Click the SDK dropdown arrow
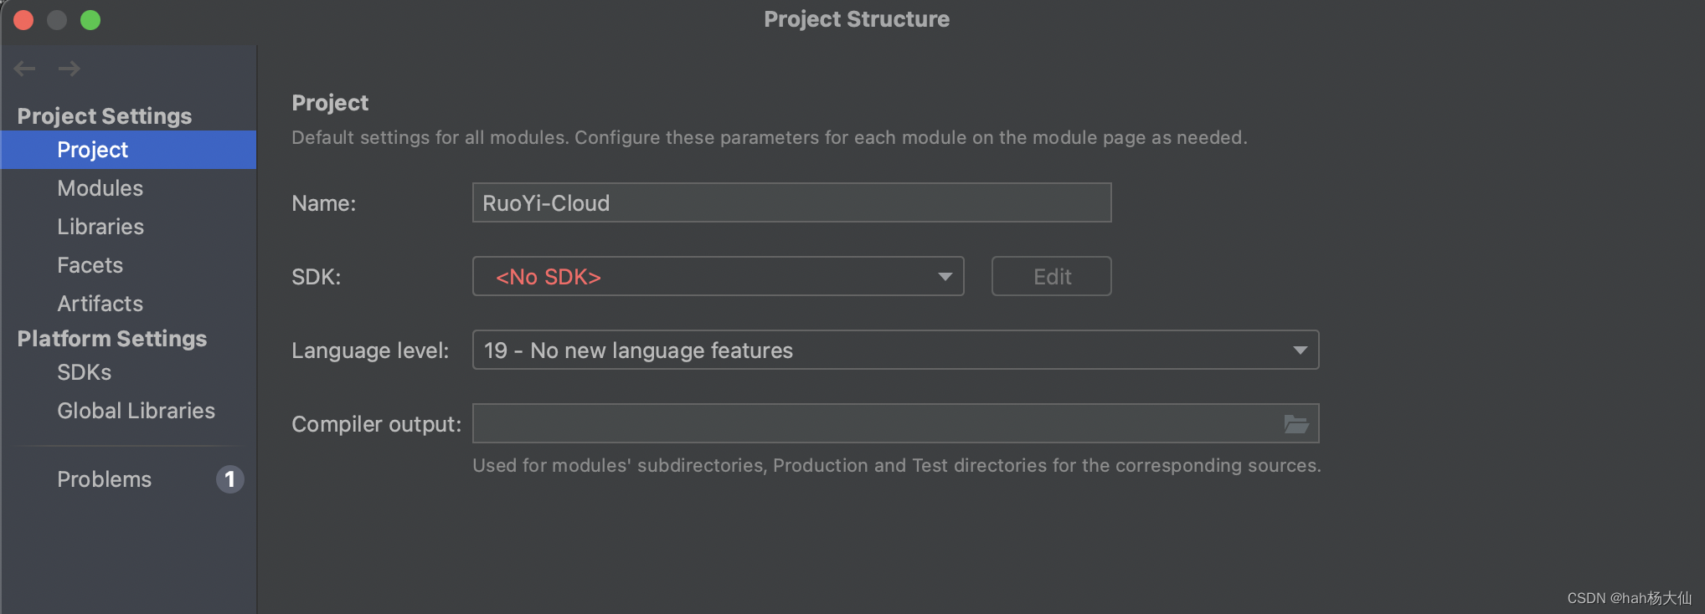Image resolution: width=1705 pixels, height=614 pixels. pyautogui.click(x=945, y=277)
